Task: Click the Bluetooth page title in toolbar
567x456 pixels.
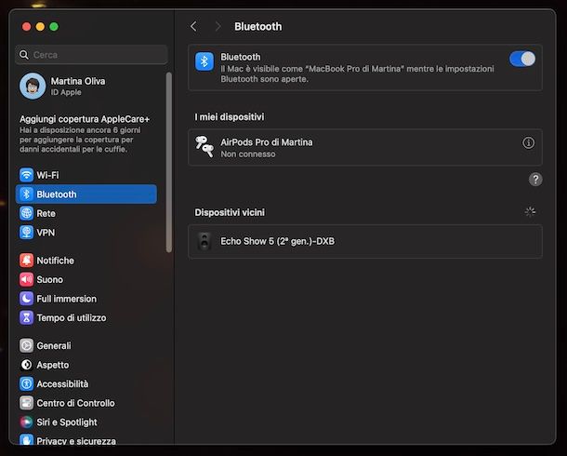Action: coord(257,26)
